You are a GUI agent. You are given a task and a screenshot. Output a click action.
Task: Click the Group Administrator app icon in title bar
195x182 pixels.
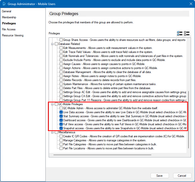[4, 4]
